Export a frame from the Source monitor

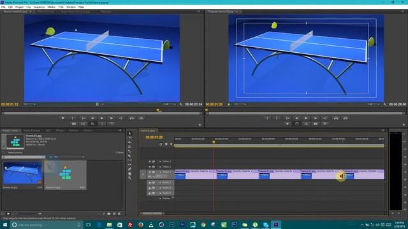pyautogui.click(x=74, y=124)
